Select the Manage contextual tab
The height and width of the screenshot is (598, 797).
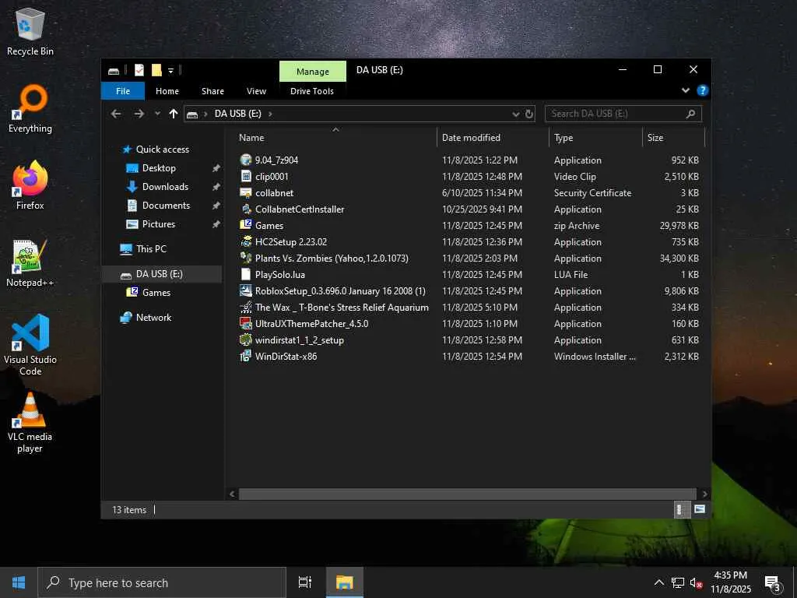(x=313, y=72)
